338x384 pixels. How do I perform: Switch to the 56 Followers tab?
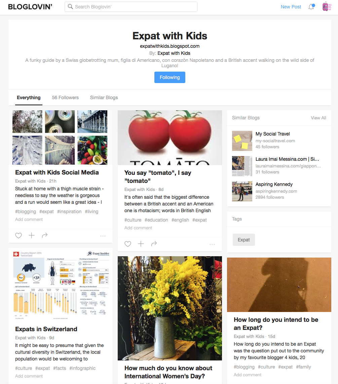click(65, 98)
